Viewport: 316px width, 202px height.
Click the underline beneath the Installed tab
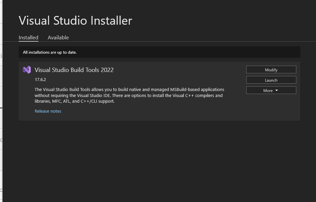pos(28,41)
